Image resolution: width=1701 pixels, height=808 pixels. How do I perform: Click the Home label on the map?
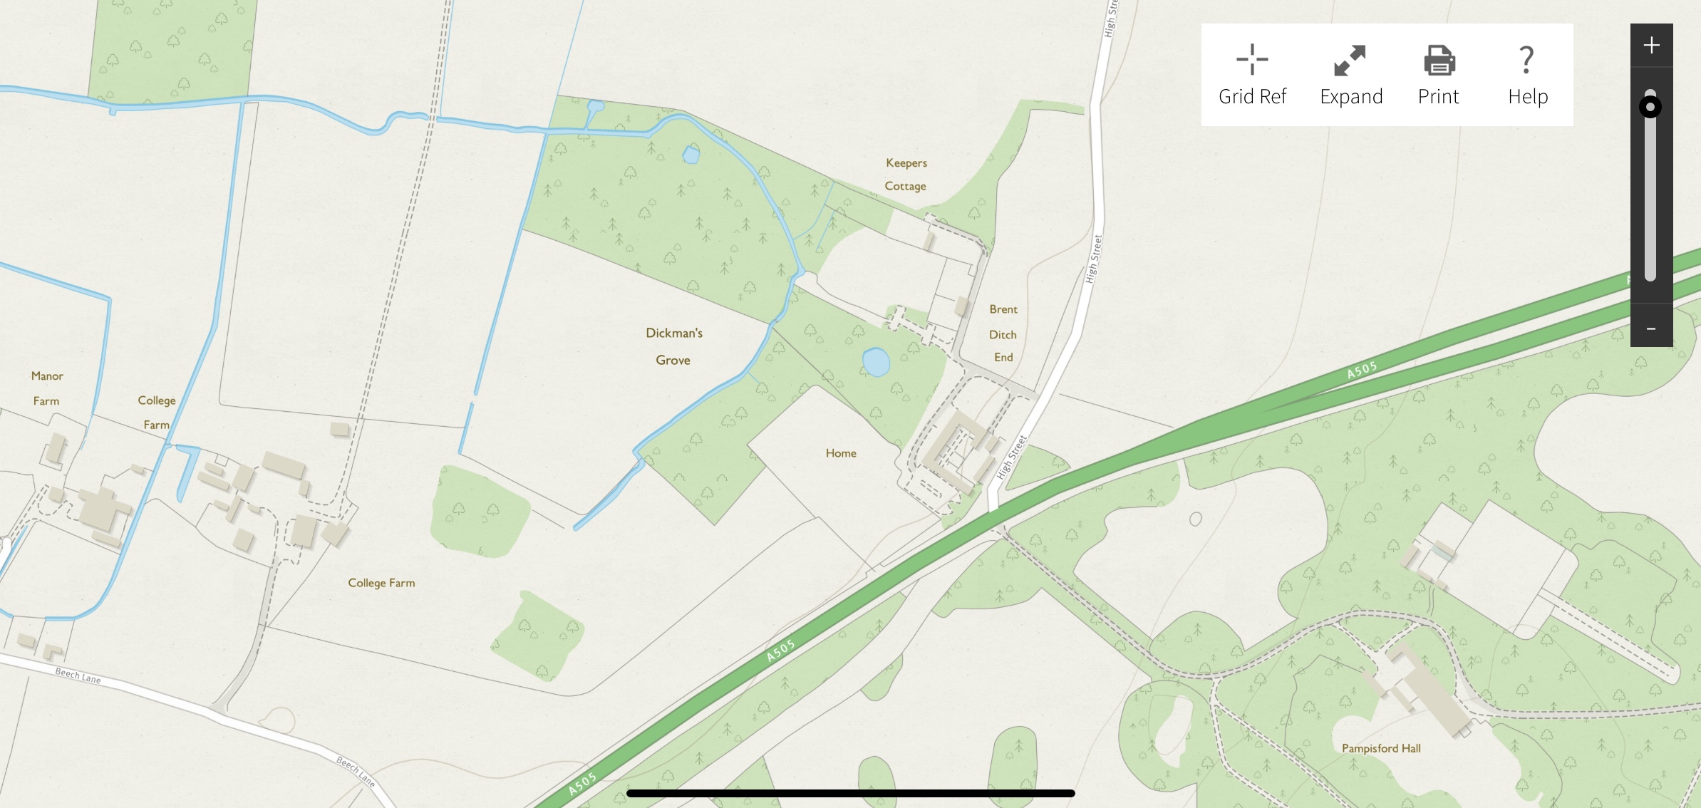(x=841, y=453)
